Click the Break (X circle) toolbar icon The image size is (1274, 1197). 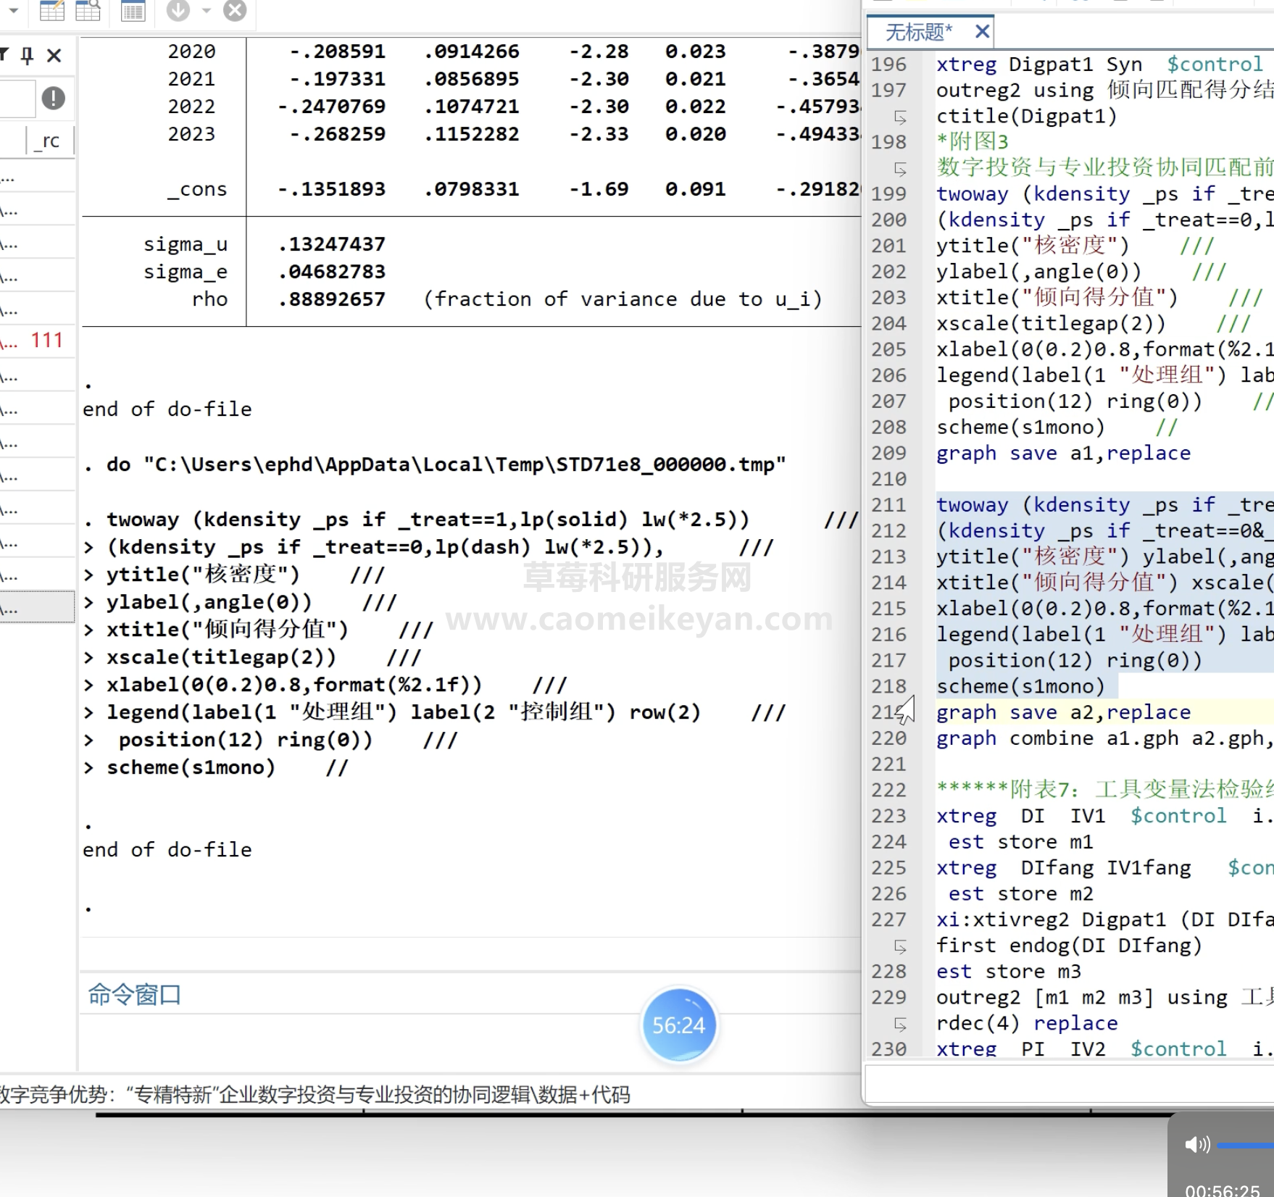[x=235, y=10]
